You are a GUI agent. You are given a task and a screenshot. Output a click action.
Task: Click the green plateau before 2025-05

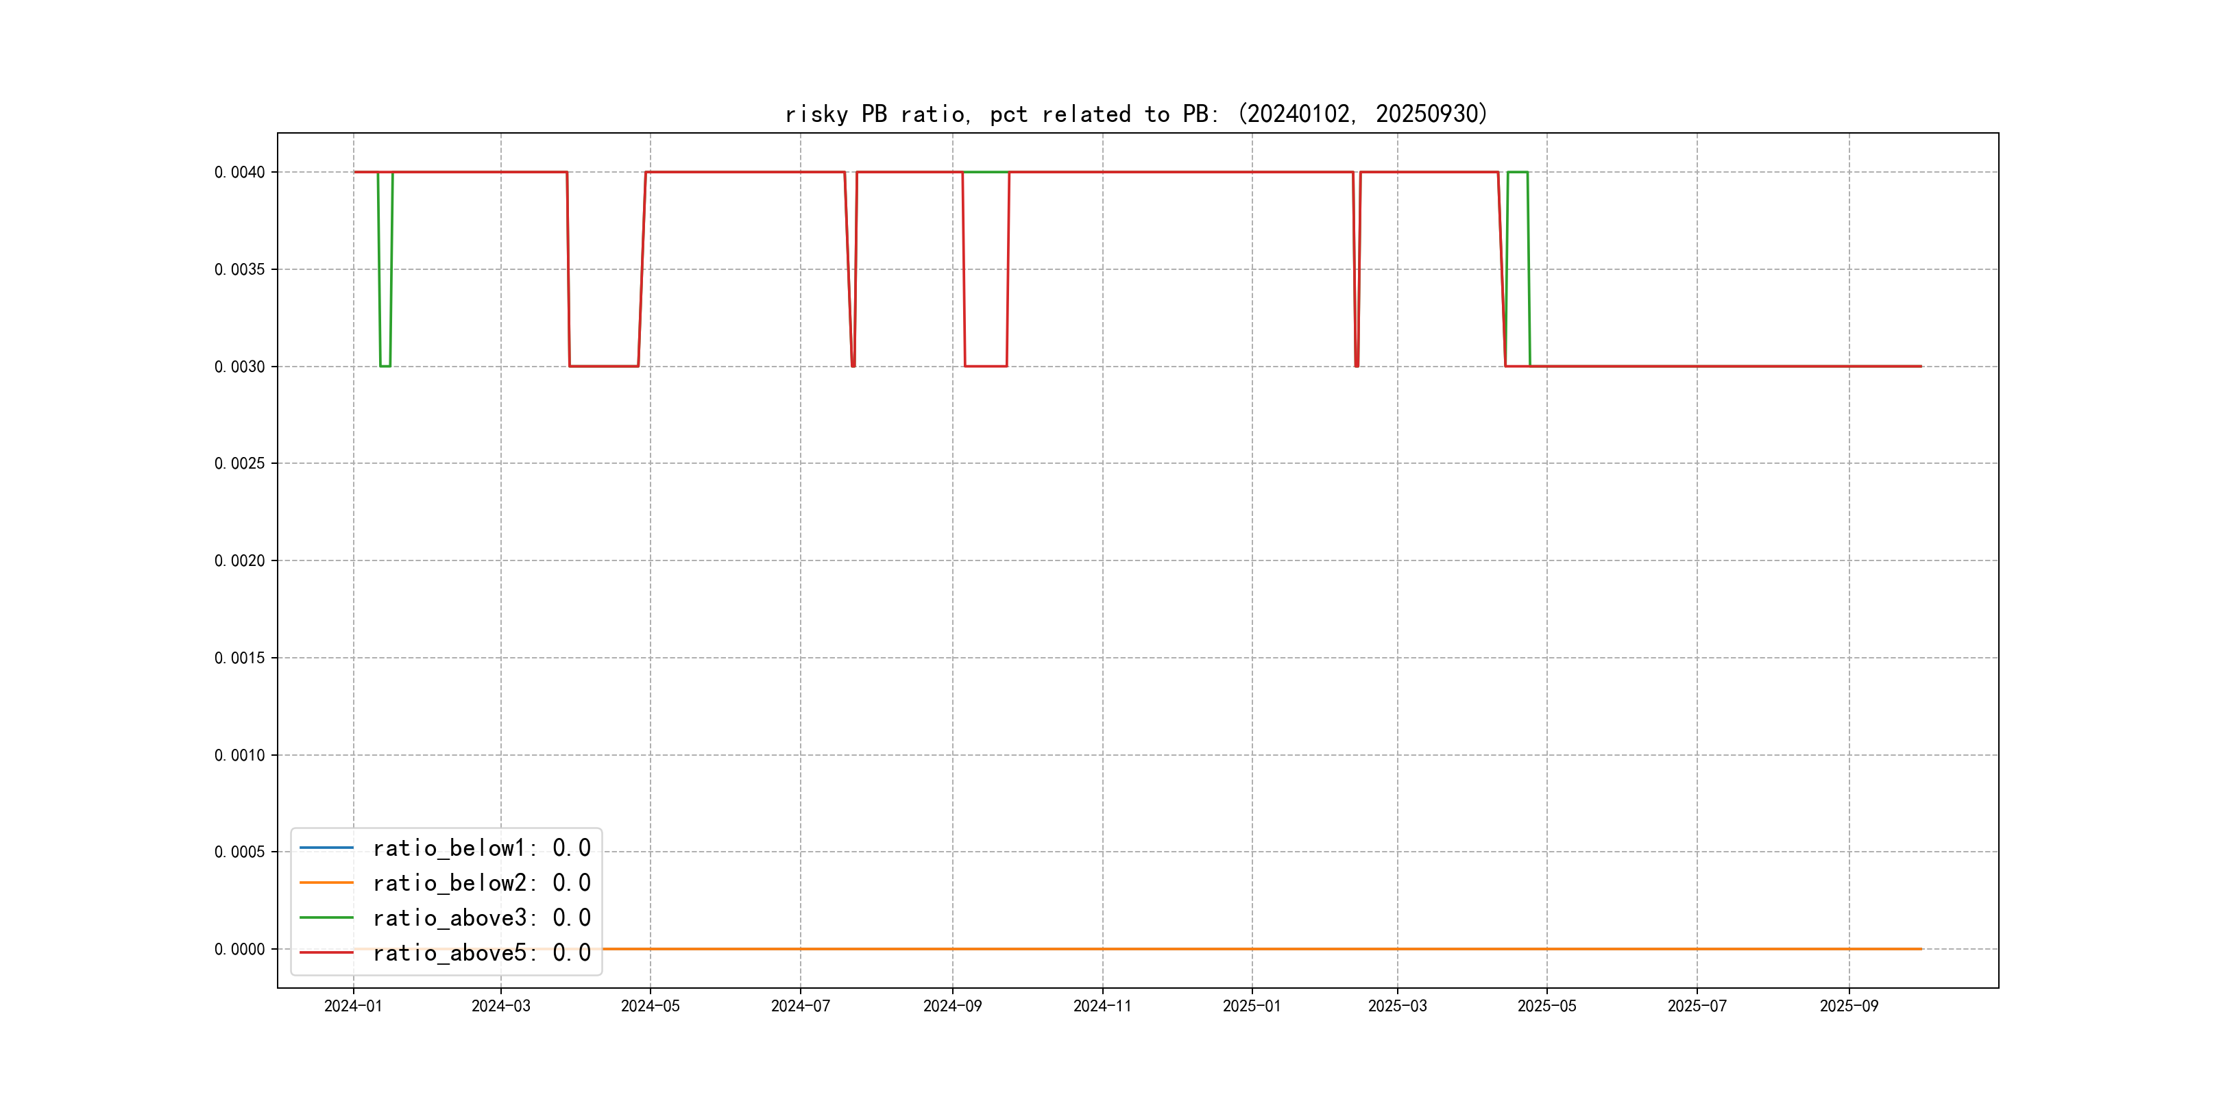click(x=1518, y=173)
